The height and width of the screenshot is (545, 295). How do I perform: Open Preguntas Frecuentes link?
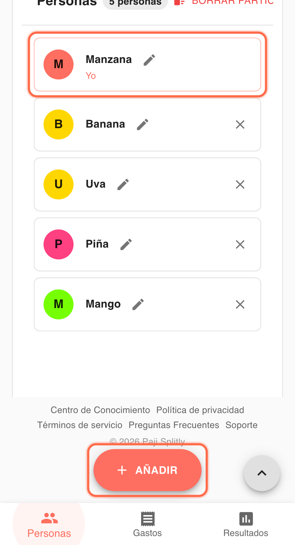174,425
